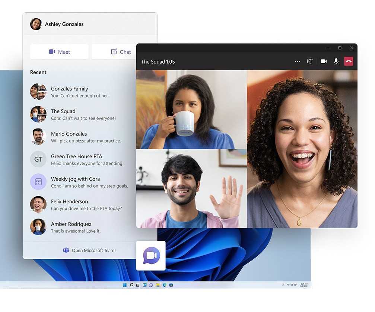Viewport: 375px width, 312px height.
Task: Click the Meet button
Action: click(59, 52)
